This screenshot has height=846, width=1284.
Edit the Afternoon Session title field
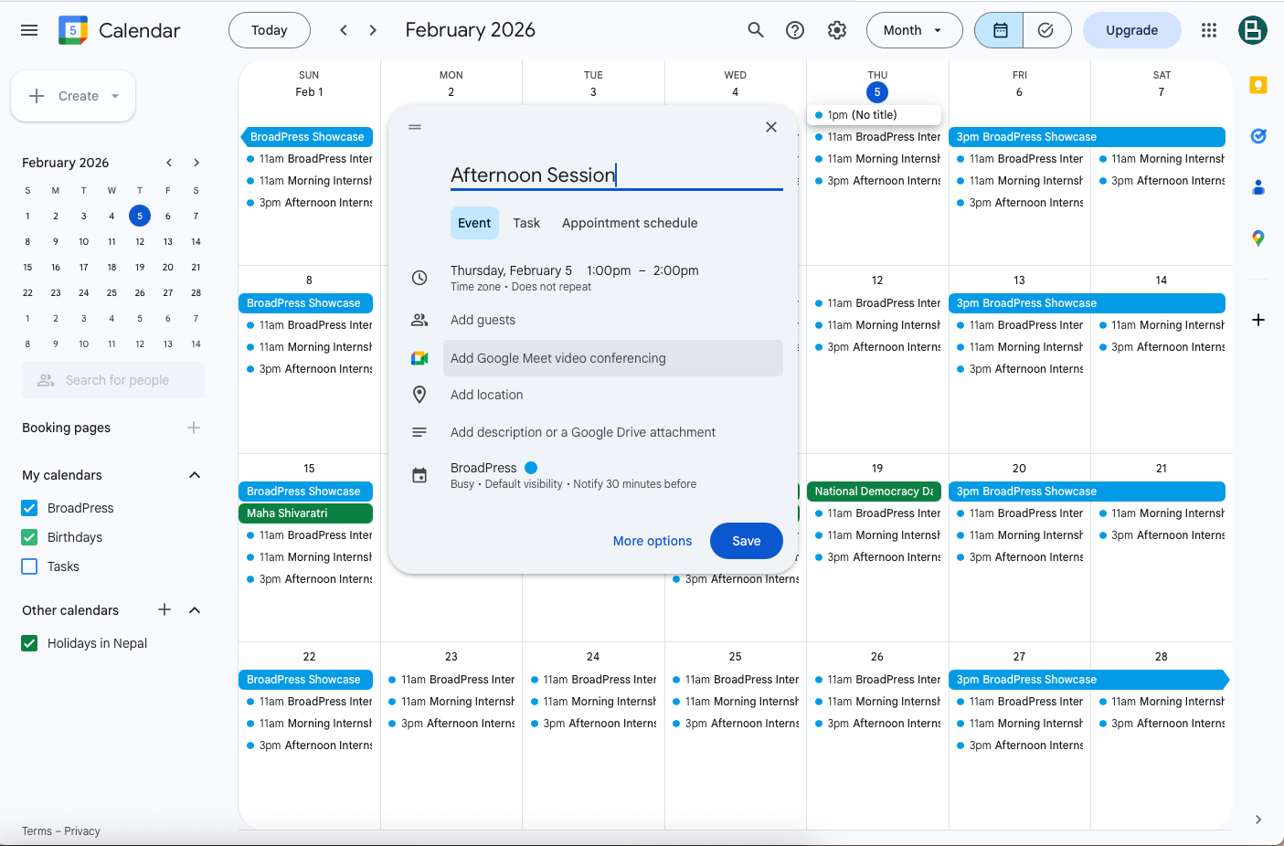pos(617,174)
